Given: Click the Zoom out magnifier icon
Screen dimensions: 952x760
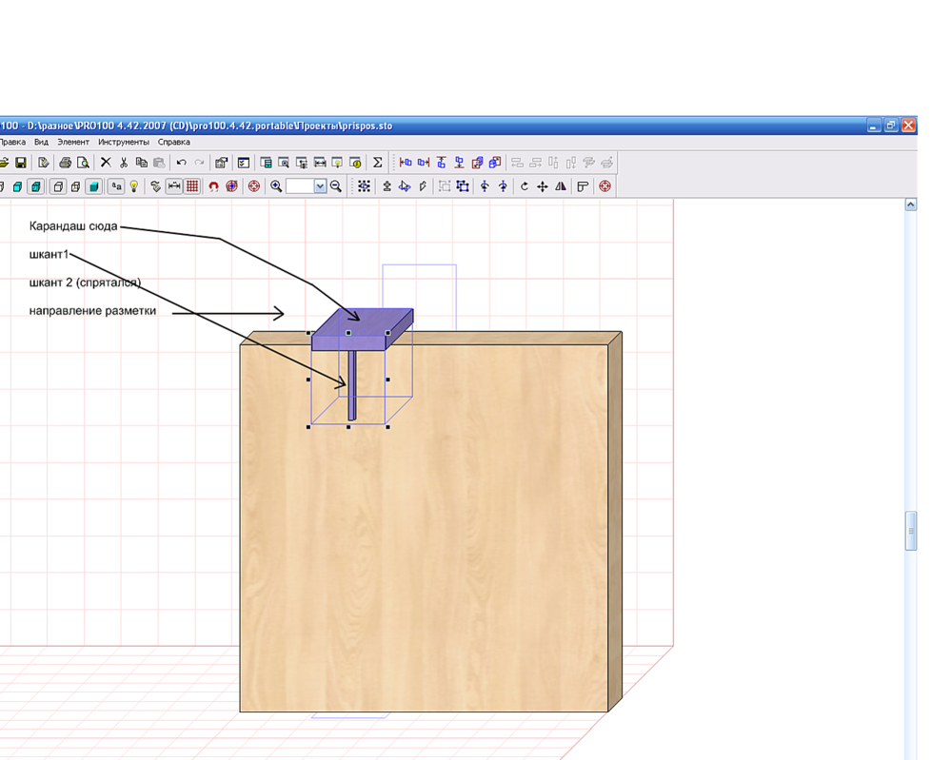Looking at the screenshot, I should pos(336,186).
